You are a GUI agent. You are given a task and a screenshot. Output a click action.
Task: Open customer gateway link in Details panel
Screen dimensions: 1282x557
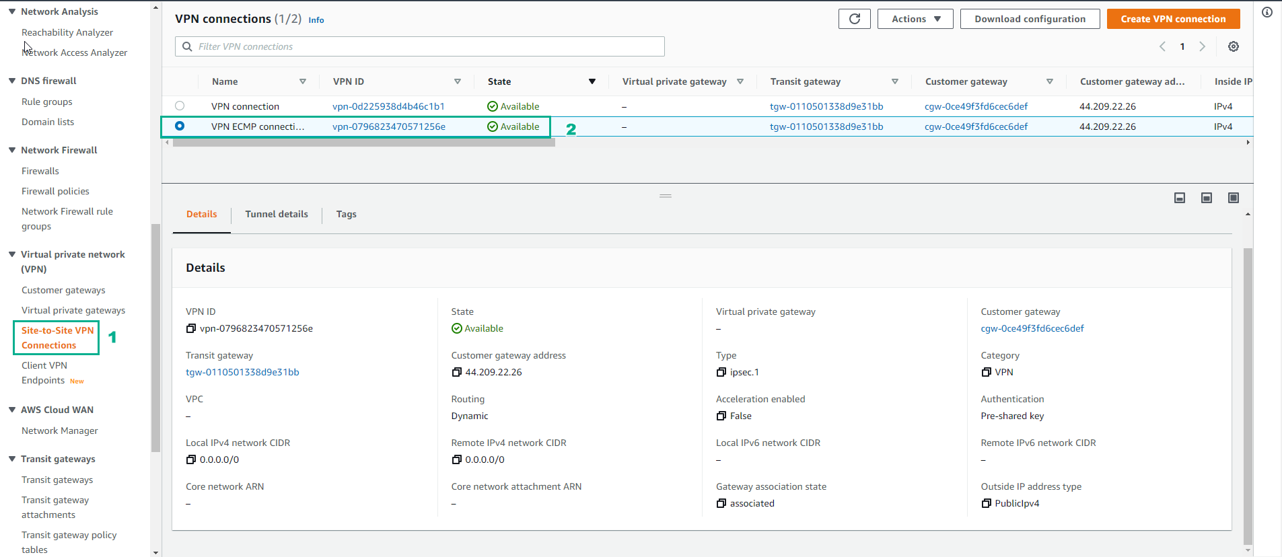click(1032, 328)
